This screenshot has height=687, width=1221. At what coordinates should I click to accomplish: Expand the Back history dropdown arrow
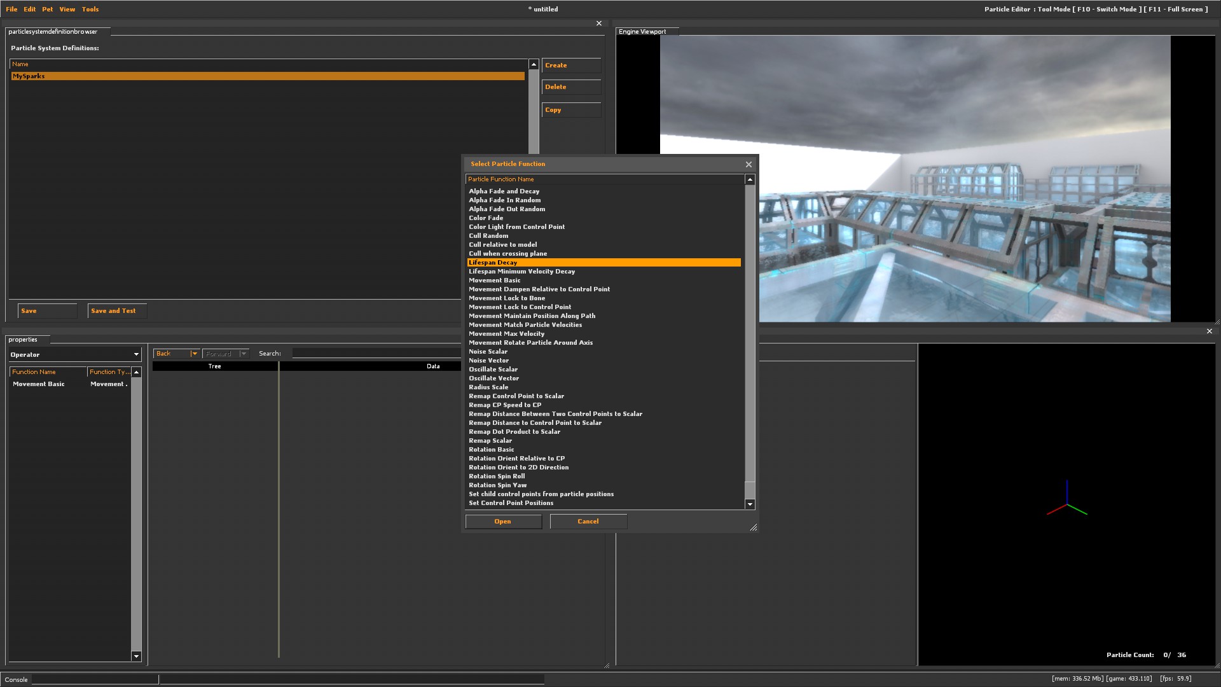point(194,354)
